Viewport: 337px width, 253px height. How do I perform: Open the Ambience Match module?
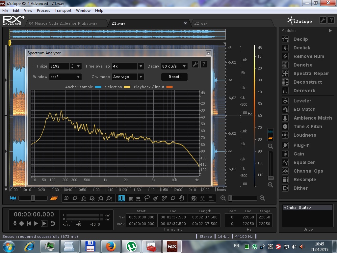pyautogui.click(x=313, y=118)
